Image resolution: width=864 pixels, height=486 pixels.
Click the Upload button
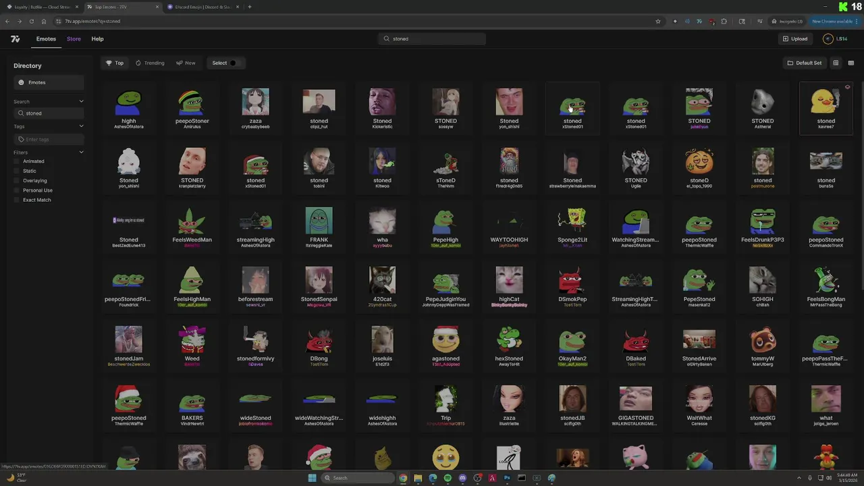(x=795, y=39)
